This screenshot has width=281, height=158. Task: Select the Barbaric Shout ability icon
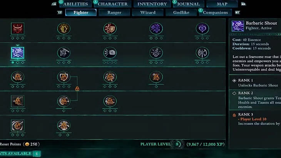[x=17, y=53]
